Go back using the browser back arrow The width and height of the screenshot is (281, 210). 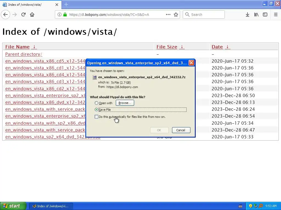point(5,14)
